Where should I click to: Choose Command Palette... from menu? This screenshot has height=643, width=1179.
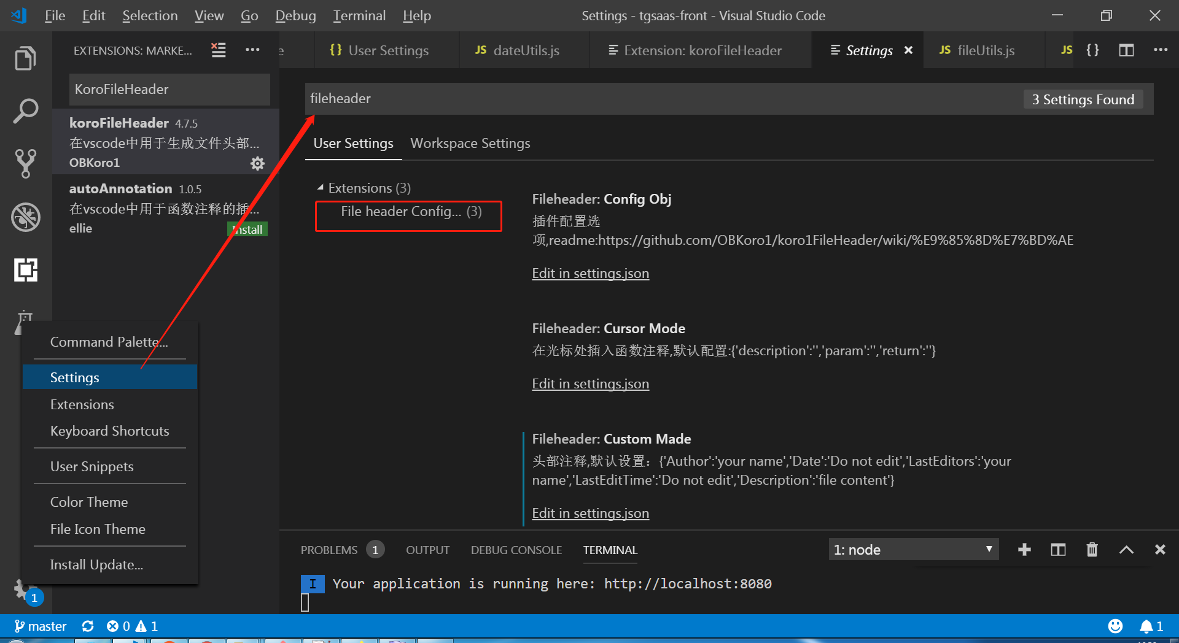click(109, 342)
